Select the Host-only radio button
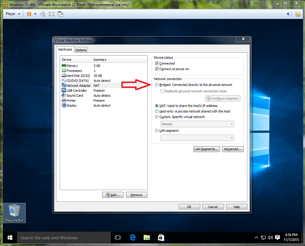This screenshot has height=246, width=305. tap(157, 111)
